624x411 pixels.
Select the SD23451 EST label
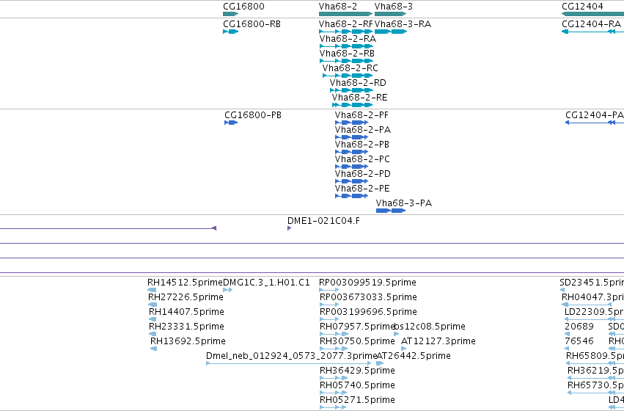(x=592, y=283)
